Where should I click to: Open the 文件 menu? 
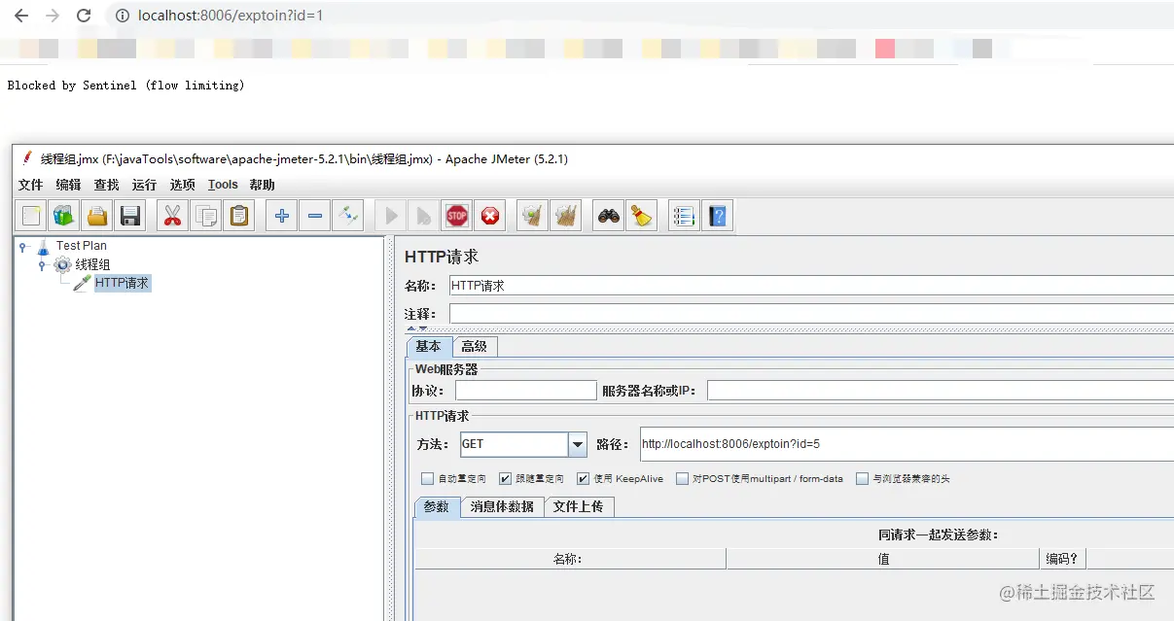(x=30, y=185)
